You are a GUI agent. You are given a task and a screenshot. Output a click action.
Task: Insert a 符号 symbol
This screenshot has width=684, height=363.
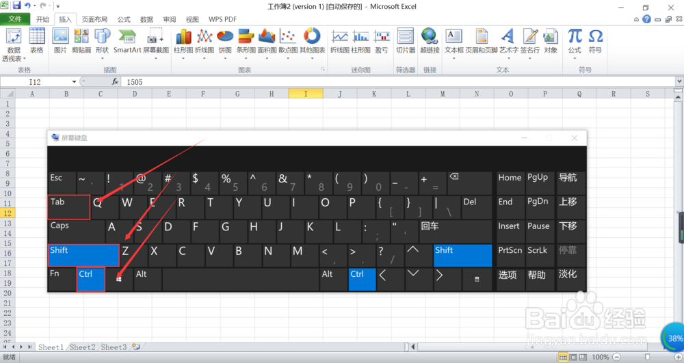595,42
